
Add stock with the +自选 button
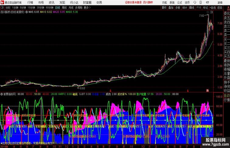[213, 8]
